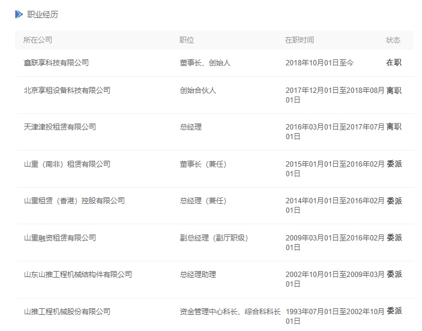
Task: Click date range starting 2017年12月01日
Action: click(335, 95)
